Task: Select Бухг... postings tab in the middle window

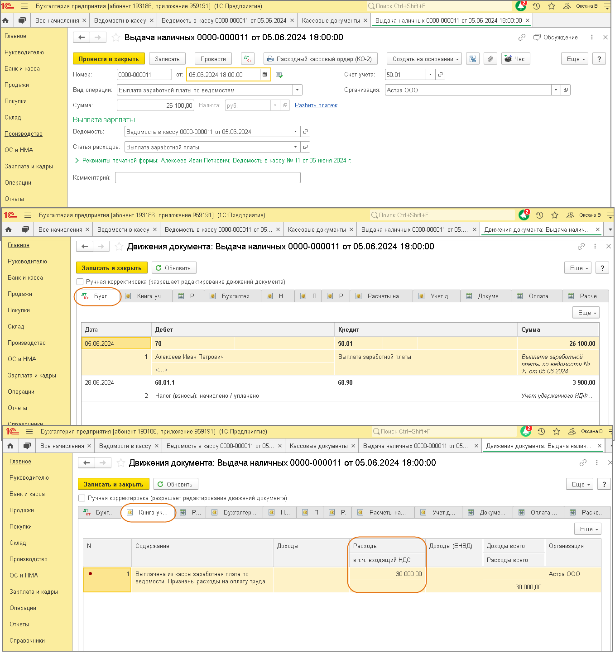Action: (97, 296)
